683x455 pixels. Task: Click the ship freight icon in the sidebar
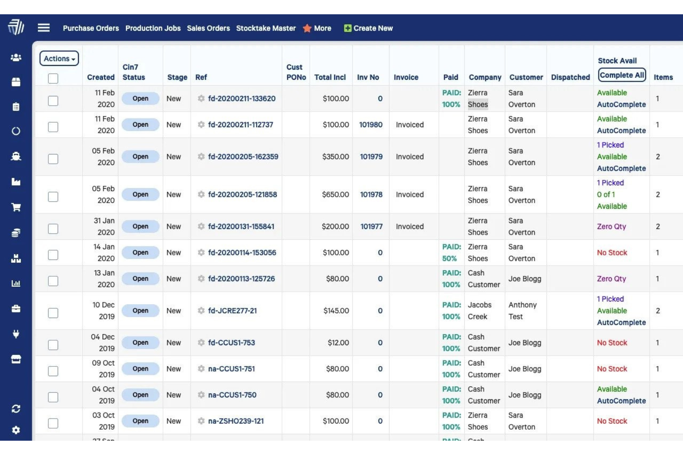pyautogui.click(x=16, y=156)
